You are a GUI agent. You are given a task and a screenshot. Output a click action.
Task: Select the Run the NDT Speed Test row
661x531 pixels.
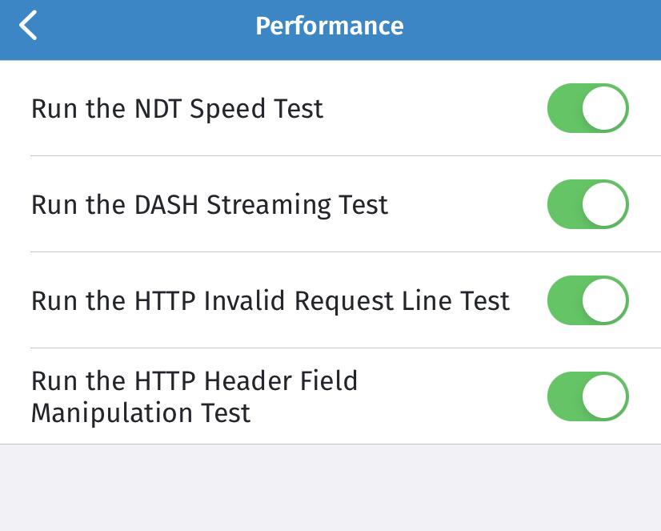(177, 108)
